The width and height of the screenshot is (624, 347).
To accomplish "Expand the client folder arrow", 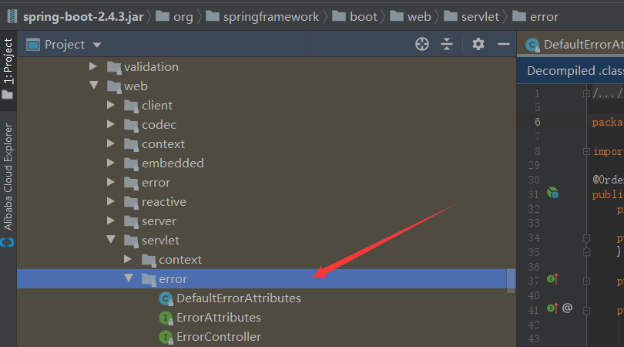I will coord(111,105).
